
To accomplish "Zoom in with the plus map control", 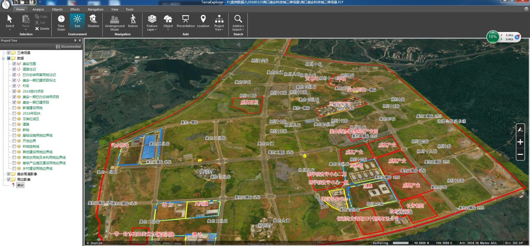I will pyautogui.click(x=520, y=142).
